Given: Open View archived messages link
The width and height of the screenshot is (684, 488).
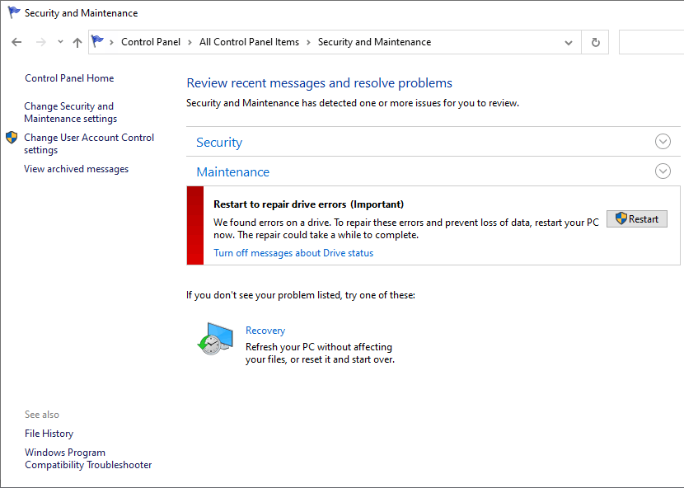Looking at the screenshot, I should (76, 169).
